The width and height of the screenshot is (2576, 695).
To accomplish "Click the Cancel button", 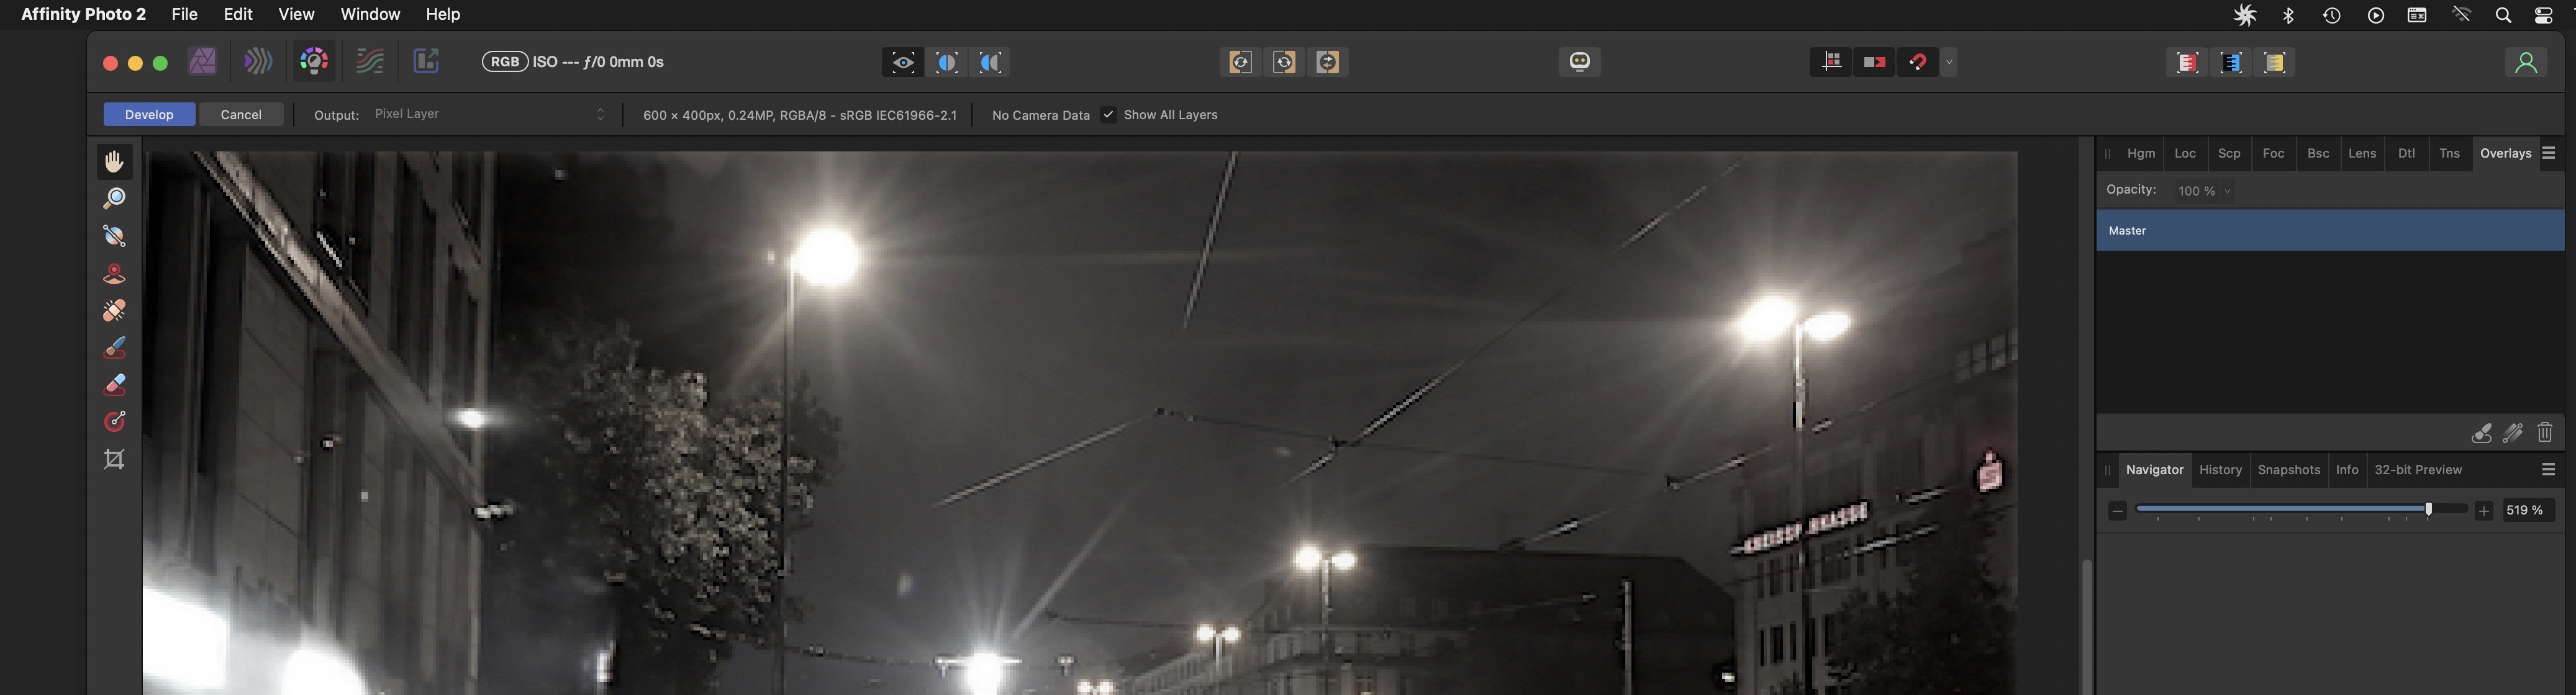I will pyautogui.click(x=241, y=115).
